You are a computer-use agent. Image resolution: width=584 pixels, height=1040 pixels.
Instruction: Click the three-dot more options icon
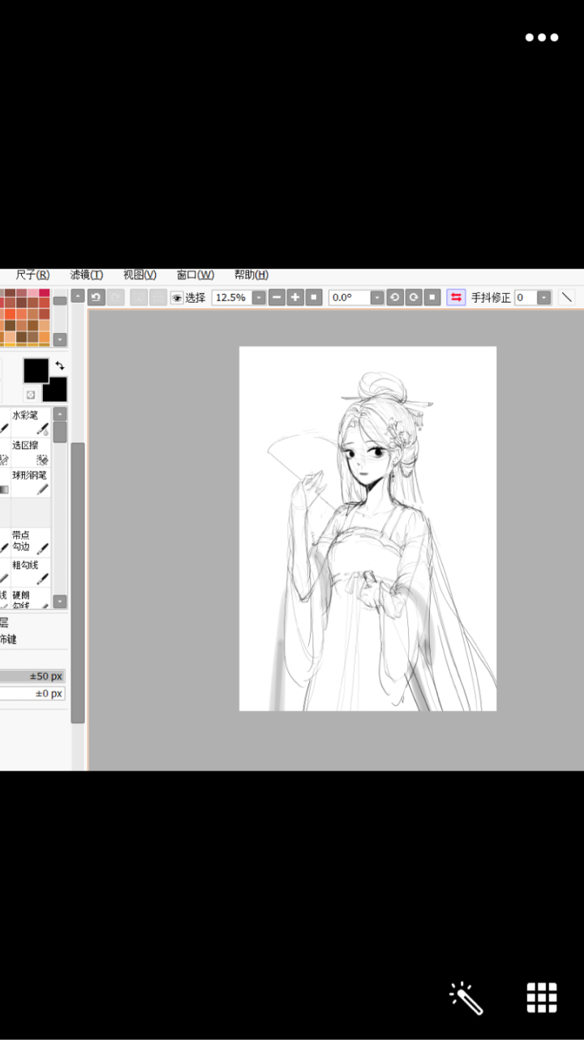541,37
